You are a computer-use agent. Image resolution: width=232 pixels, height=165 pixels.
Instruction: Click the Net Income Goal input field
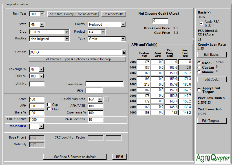click(160, 21)
